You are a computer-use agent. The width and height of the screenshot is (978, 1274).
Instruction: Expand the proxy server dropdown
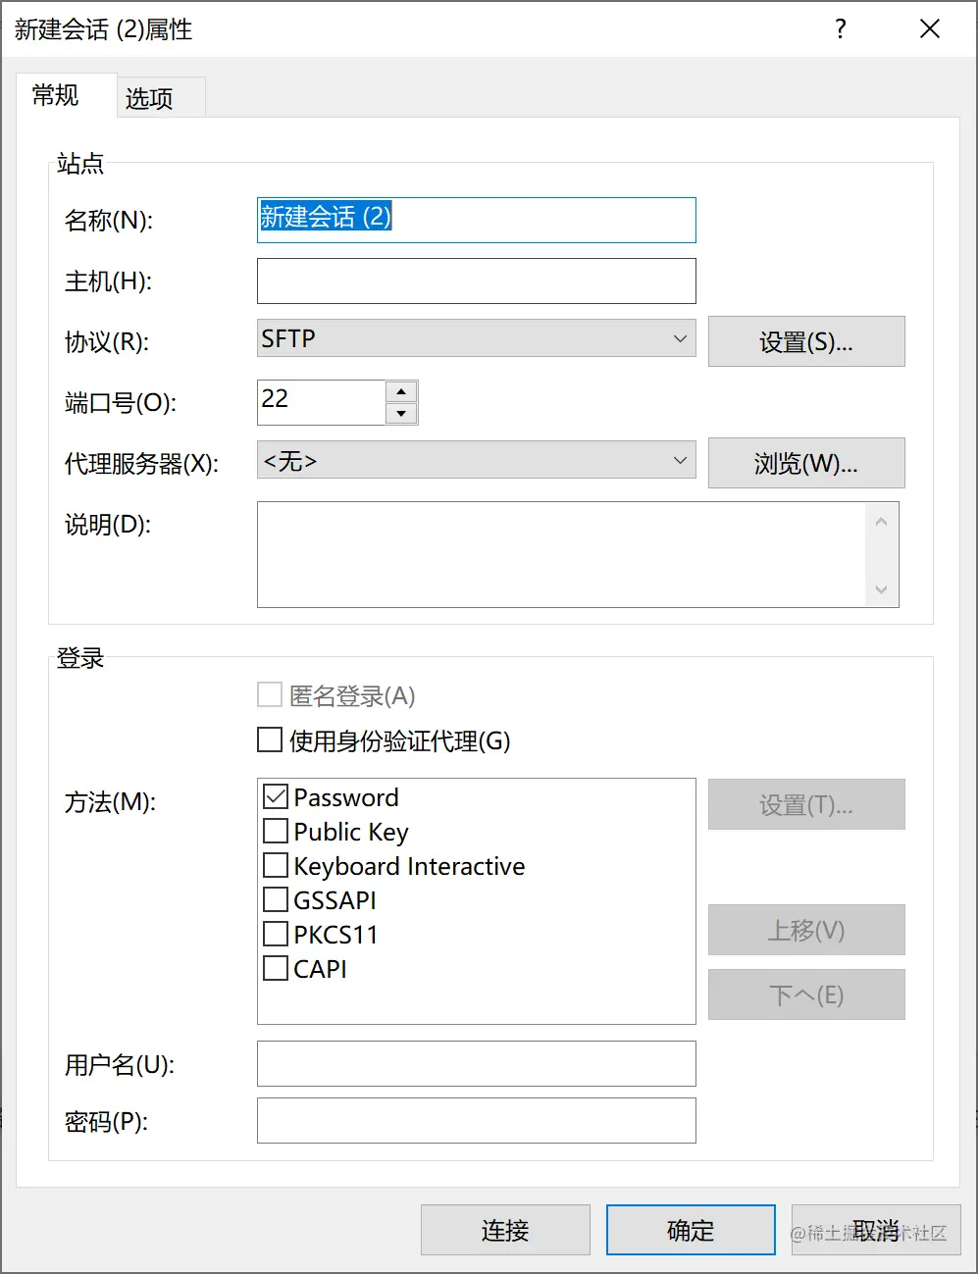[476, 460]
